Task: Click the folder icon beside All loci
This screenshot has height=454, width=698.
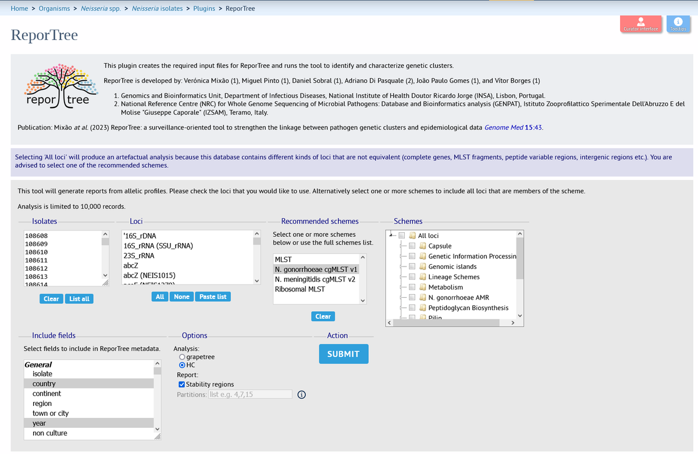Action: pos(412,236)
